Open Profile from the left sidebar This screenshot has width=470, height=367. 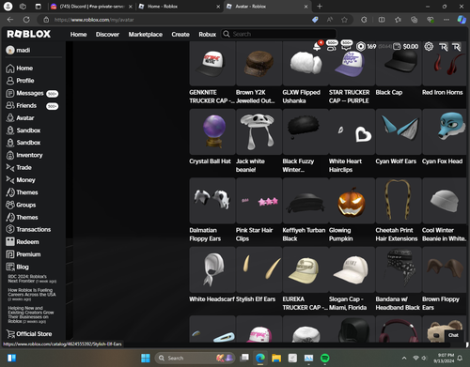point(20,81)
